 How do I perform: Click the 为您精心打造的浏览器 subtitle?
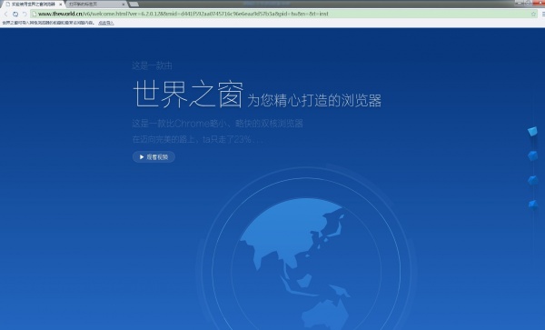[314, 101]
